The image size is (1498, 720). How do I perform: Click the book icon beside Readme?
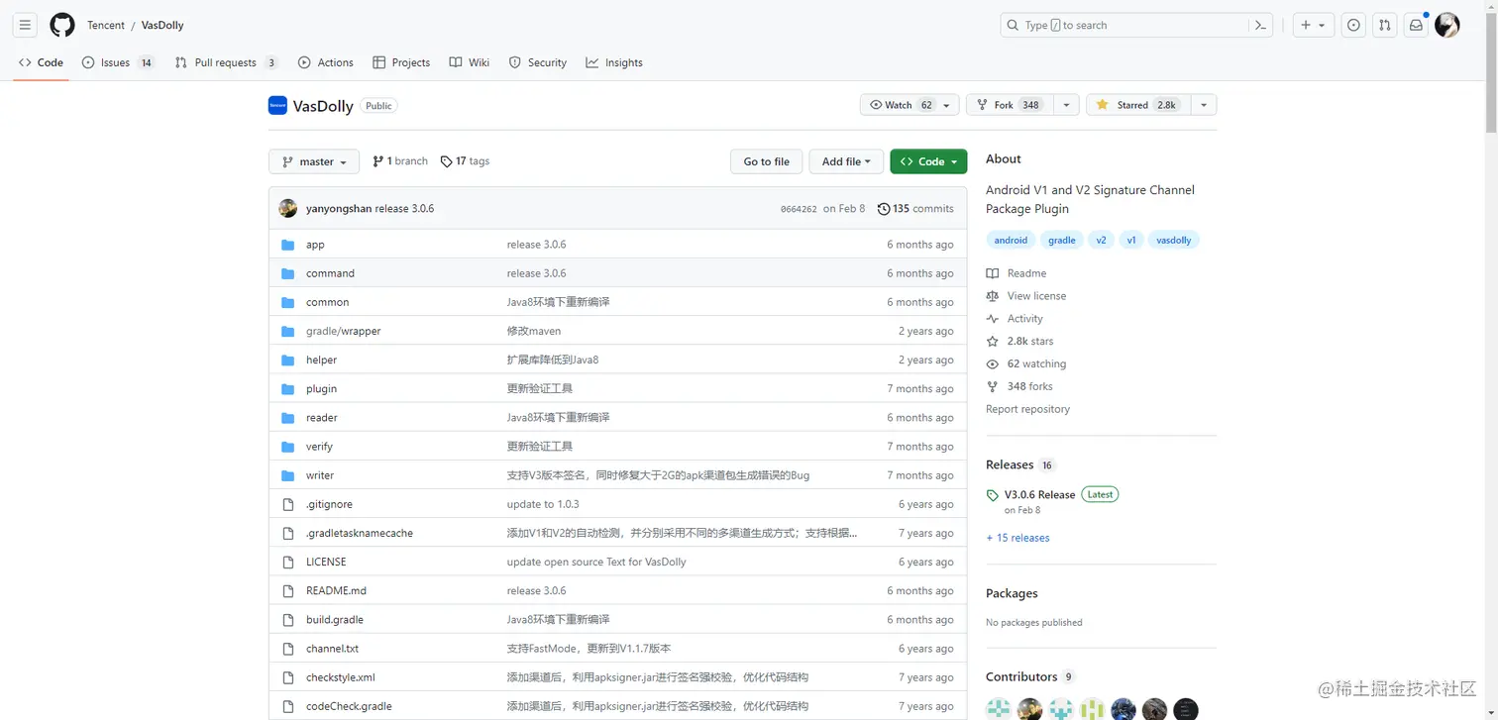click(x=993, y=273)
